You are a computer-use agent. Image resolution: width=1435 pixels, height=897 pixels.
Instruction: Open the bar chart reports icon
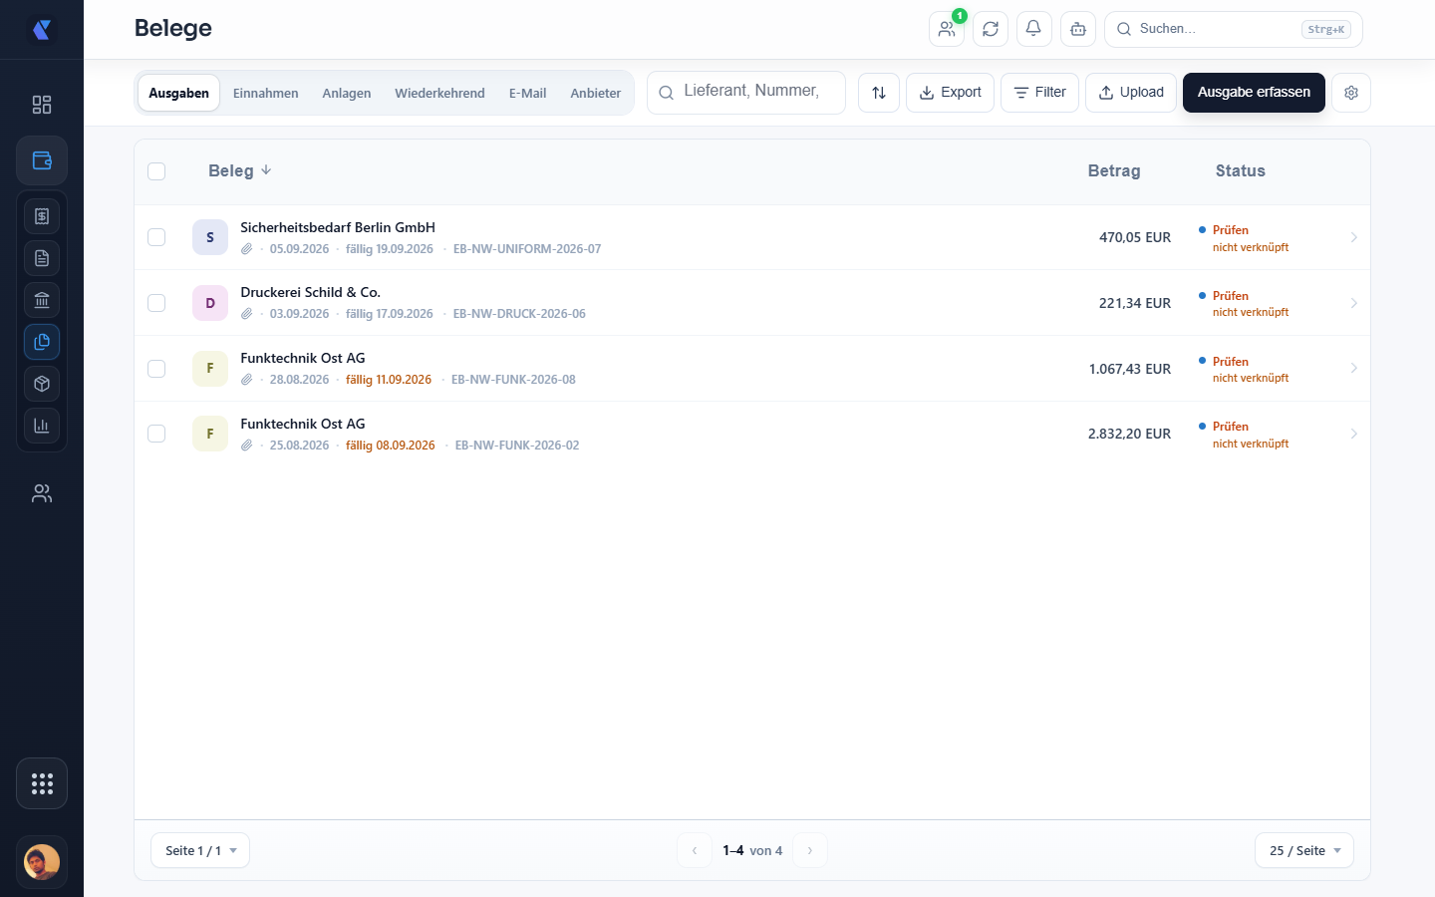tap(42, 426)
